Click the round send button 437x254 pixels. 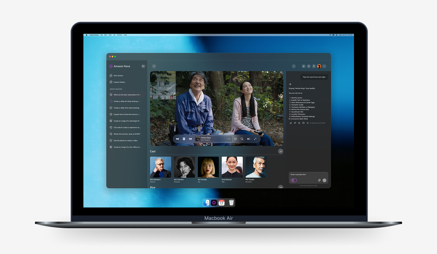[x=324, y=180]
